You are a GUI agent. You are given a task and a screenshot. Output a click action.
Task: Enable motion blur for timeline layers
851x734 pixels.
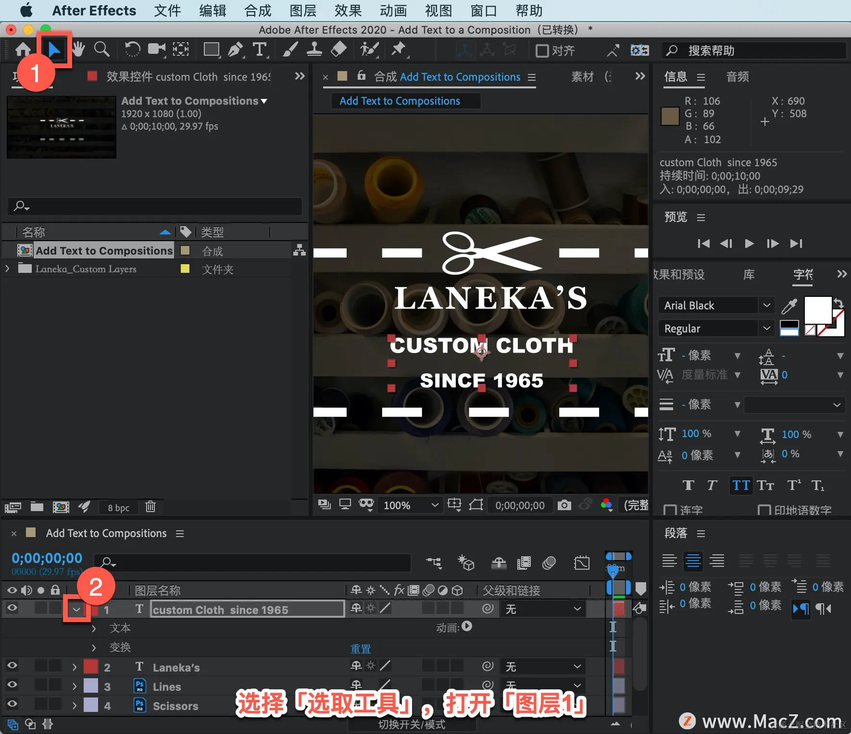pyautogui.click(x=549, y=563)
